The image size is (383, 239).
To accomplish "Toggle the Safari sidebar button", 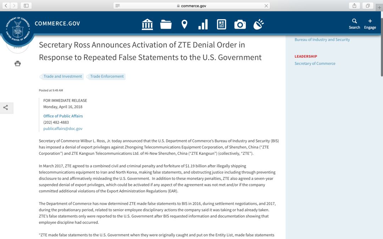I will click(x=26, y=6).
